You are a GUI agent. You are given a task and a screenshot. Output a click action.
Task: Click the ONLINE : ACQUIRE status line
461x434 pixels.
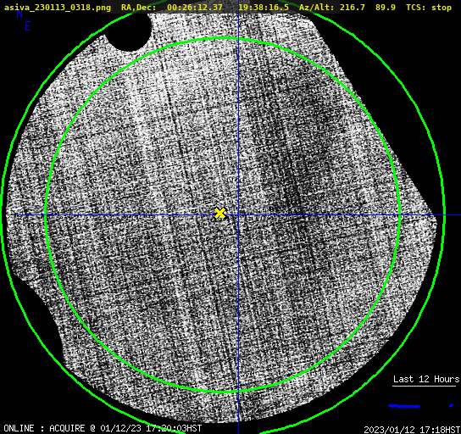103,428
